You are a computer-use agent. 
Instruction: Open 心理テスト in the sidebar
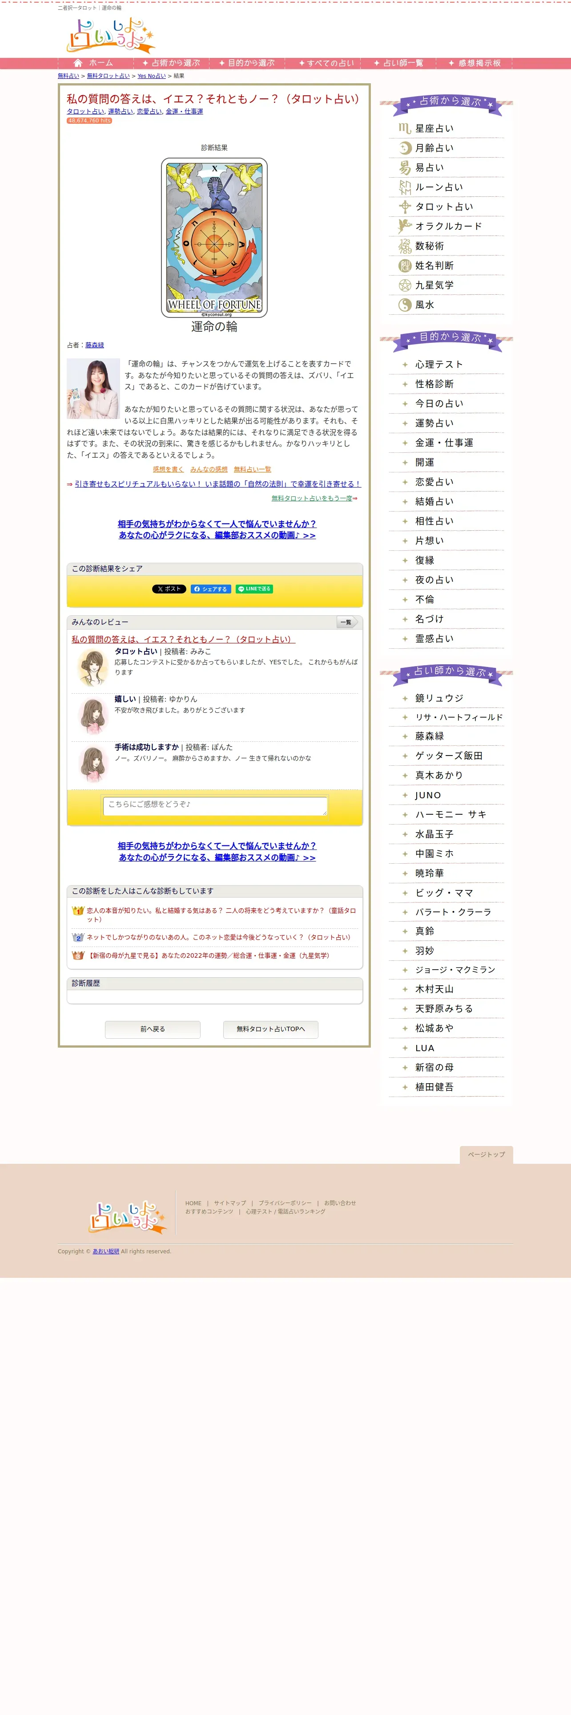tap(446, 364)
